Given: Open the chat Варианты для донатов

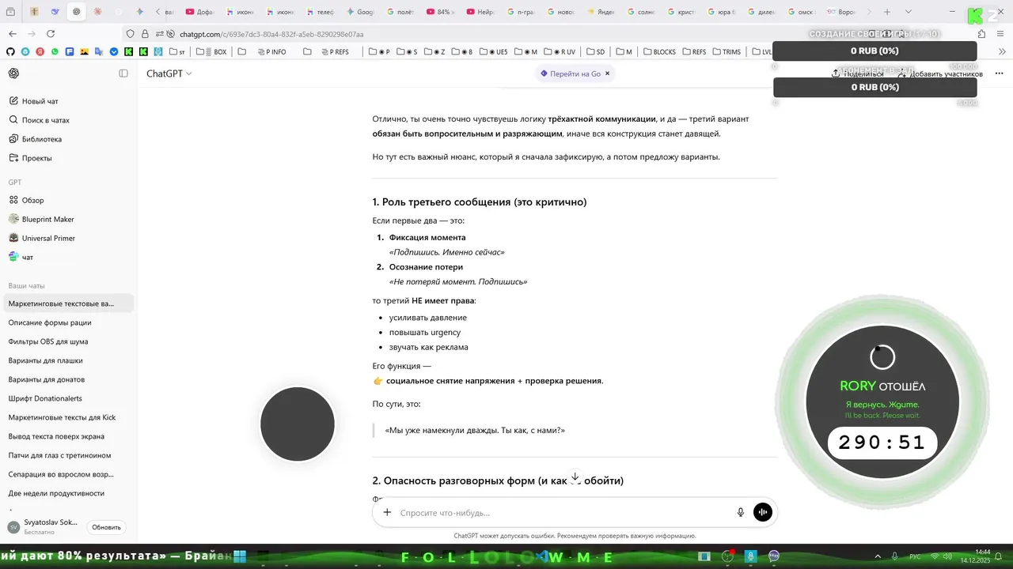Looking at the screenshot, I should [x=47, y=379].
